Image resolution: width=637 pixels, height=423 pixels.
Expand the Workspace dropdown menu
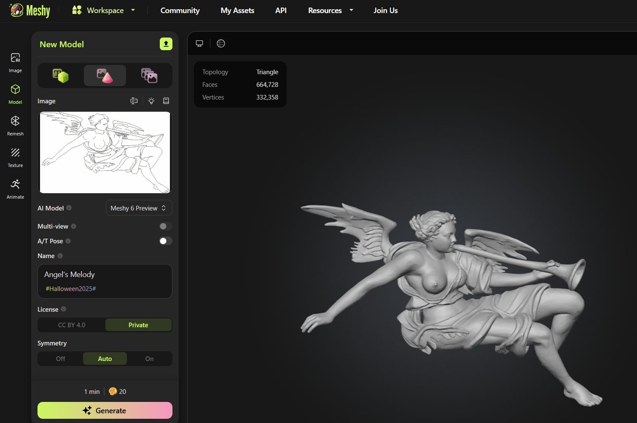coord(104,11)
